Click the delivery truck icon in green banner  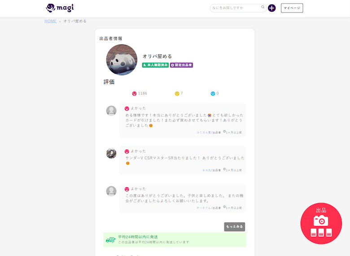(x=111, y=240)
